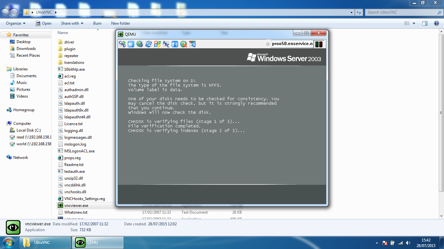Toggle fullscreen mode in VNC viewer toolbar

(x=131, y=44)
